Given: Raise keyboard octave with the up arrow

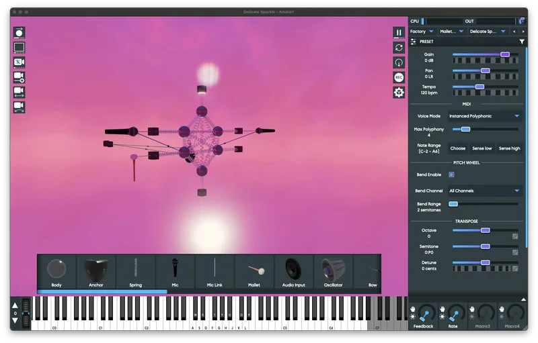Looking at the screenshot, I should tap(15, 305).
